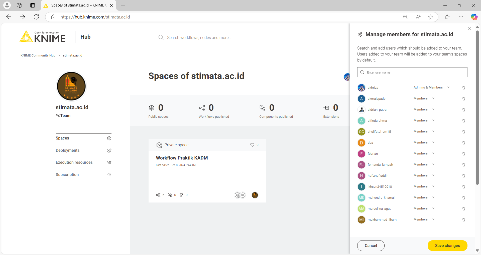This screenshot has width=481, height=255.
Task: Open the browser tab actions menu icon
Action: [x=33, y=5]
